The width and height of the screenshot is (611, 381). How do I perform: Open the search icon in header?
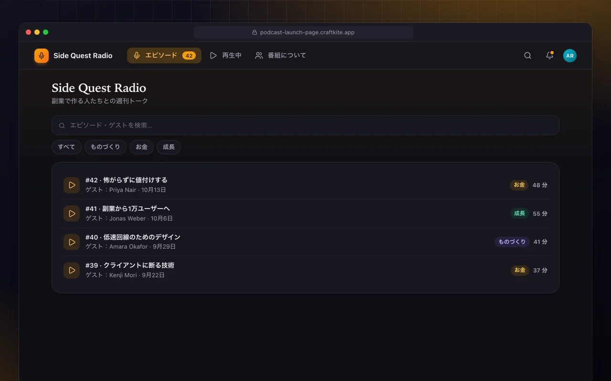[x=527, y=56]
